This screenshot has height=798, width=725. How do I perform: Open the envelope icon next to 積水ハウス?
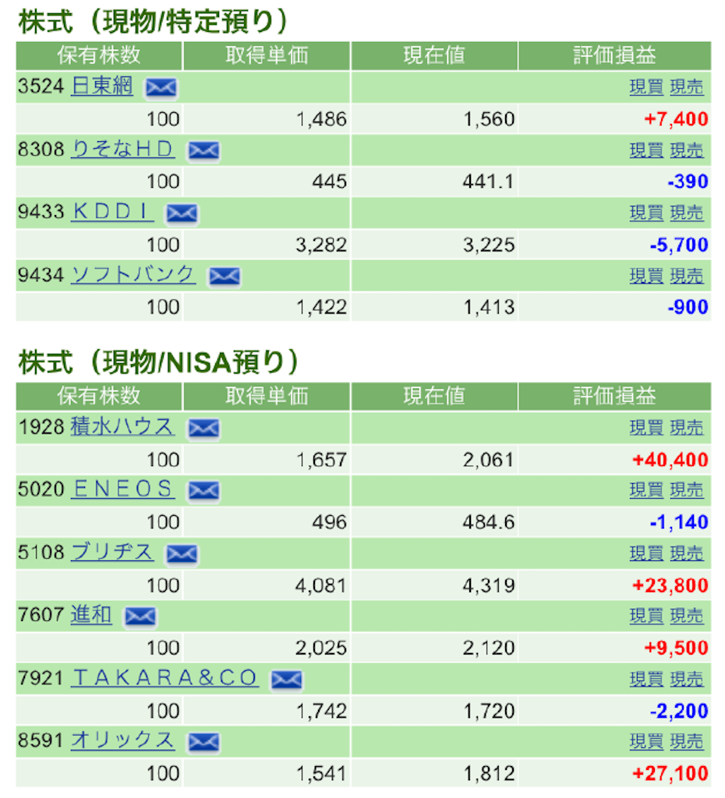(203, 429)
